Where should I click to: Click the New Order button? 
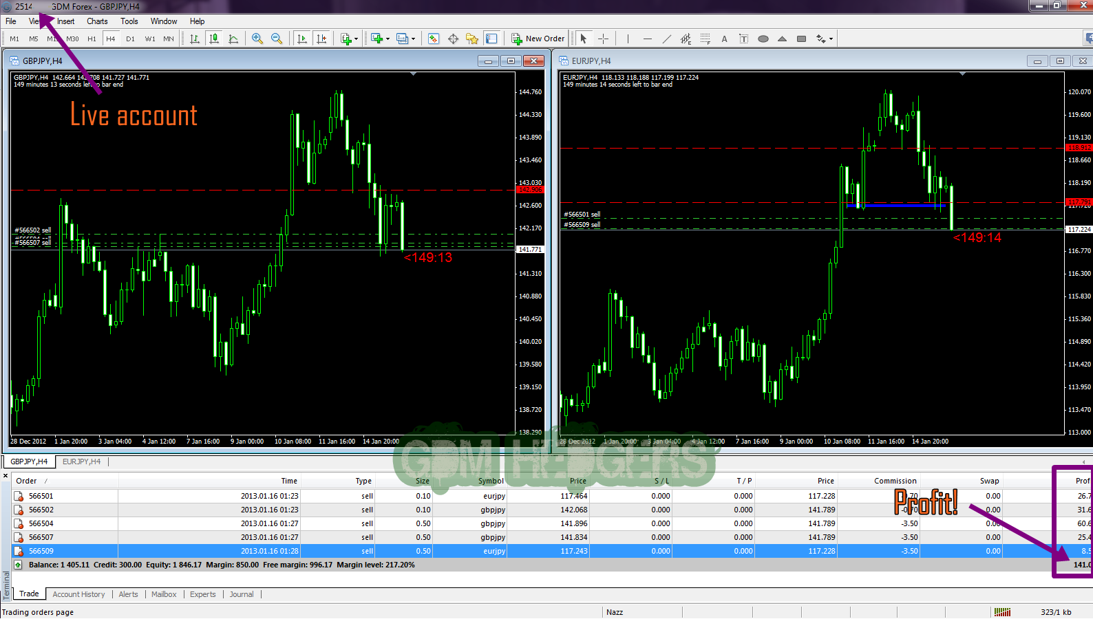[538, 39]
